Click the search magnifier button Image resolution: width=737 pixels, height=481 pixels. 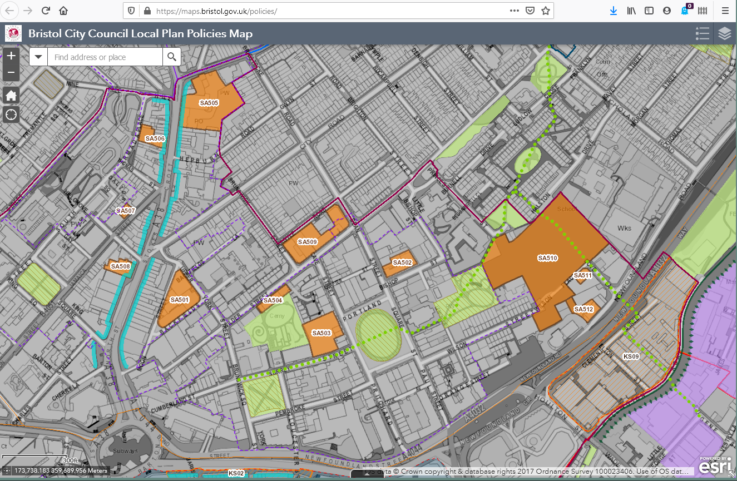point(172,57)
